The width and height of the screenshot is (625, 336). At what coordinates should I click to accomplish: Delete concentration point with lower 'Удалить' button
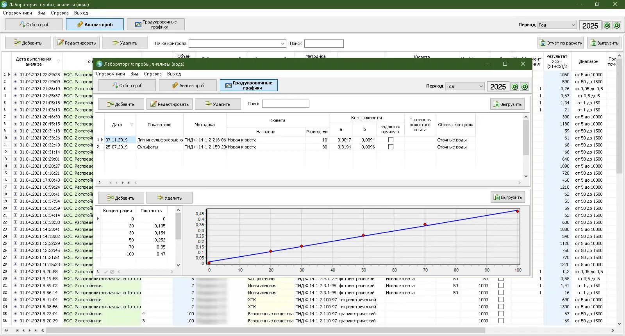tap(169, 198)
